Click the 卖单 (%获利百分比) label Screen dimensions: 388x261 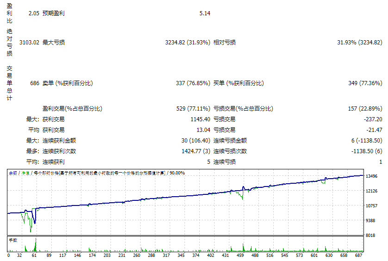click(x=68, y=83)
